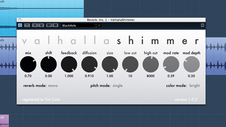Click the 'pitch mode:' label
The width and height of the screenshot is (226, 127).
(x=101, y=86)
